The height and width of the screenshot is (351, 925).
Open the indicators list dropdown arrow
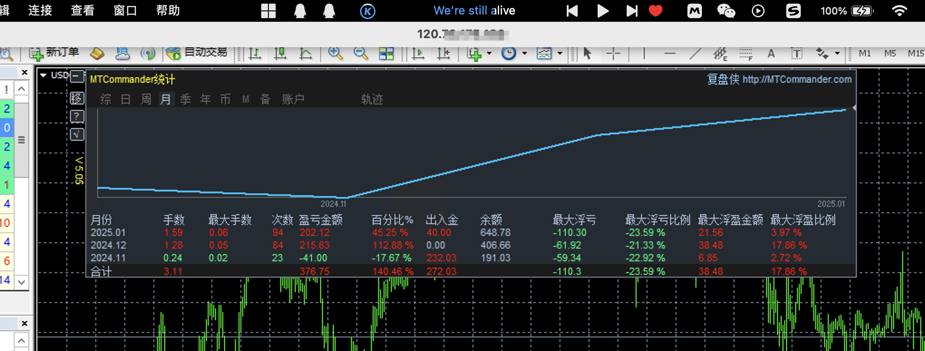click(489, 54)
